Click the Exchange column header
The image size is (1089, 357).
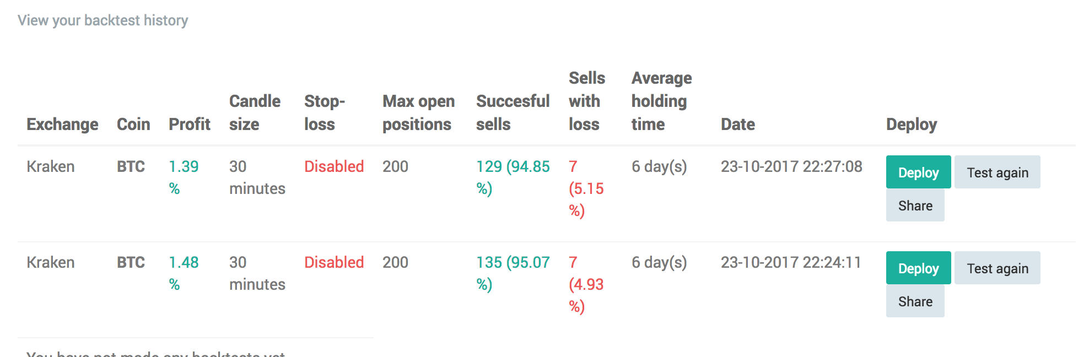coord(62,125)
